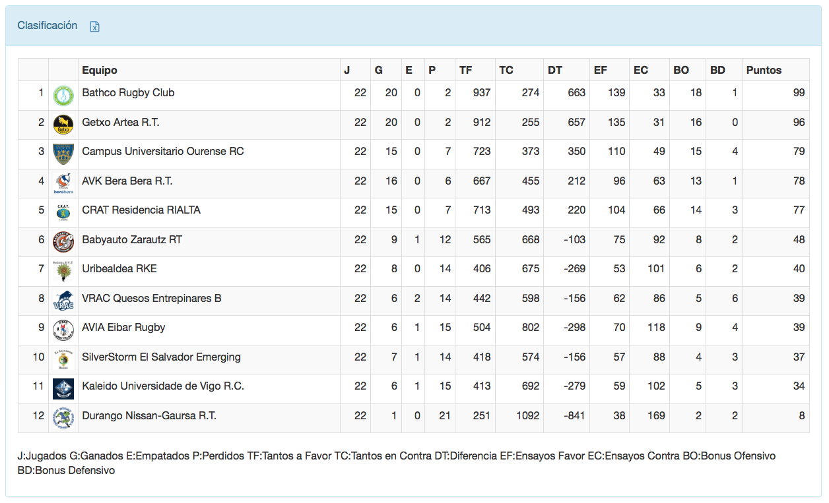The height and width of the screenshot is (503, 829).
Task: Click the BO bonus column header
Action: (681, 70)
